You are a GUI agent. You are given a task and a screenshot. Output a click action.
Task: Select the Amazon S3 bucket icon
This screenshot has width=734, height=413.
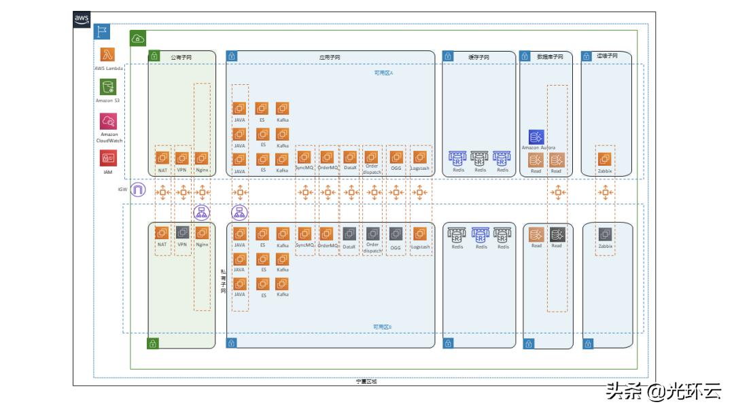107,87
